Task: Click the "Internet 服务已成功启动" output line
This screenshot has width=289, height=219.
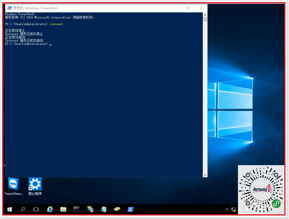Action: pyautogui.click(x=24, y=41)
